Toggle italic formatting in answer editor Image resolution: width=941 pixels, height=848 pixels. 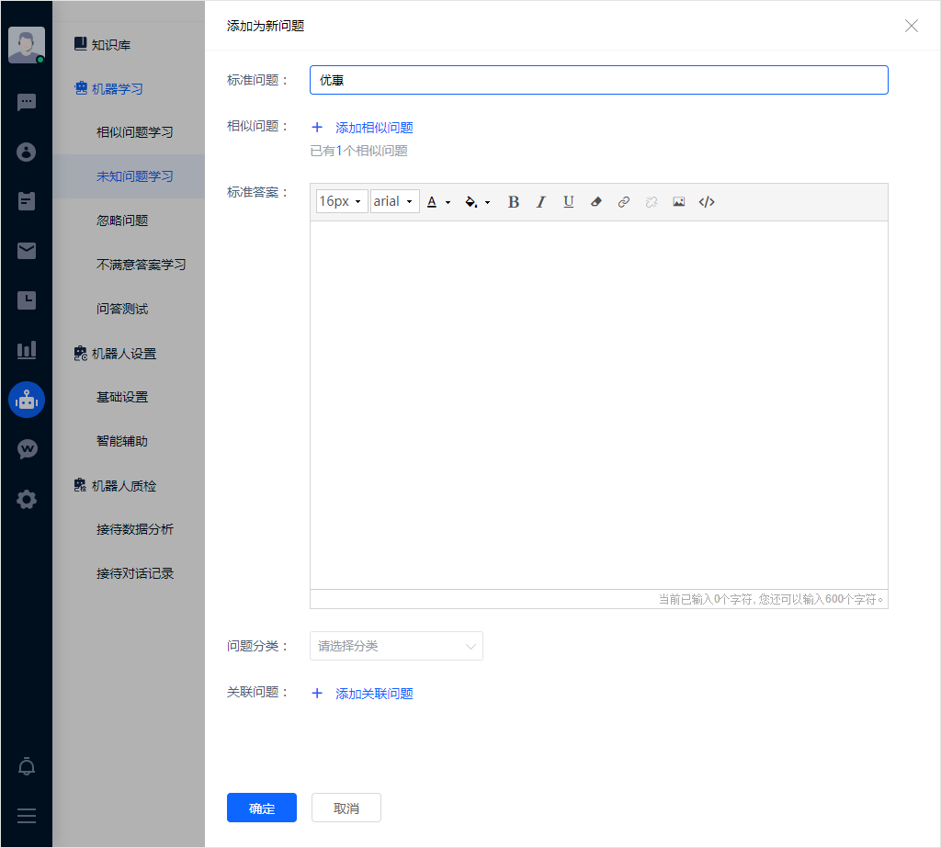pos(540,202)
